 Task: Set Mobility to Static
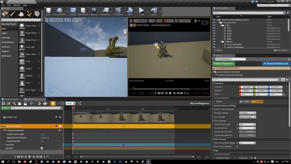click(x=245, y=102)
